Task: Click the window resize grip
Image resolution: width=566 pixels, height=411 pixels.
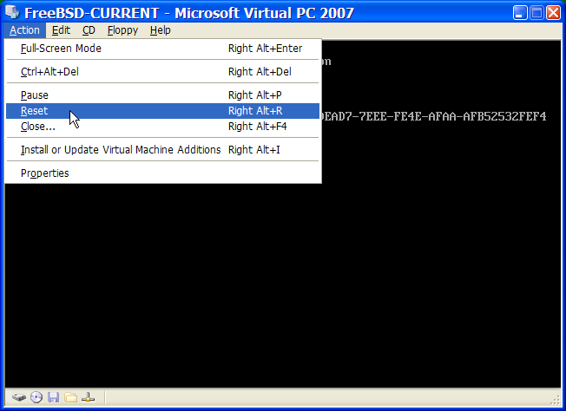Action: (555, 400)
